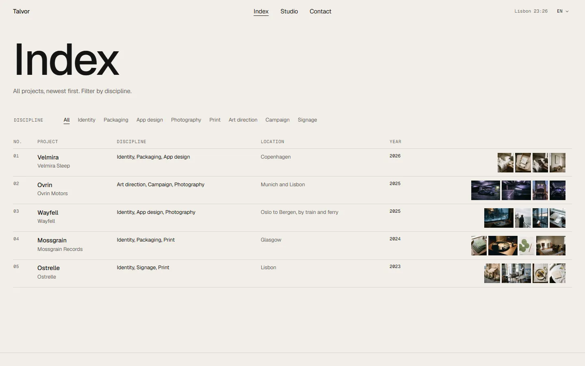Open the EN language dropdown

pyautogui.click(x=563, y=11)
